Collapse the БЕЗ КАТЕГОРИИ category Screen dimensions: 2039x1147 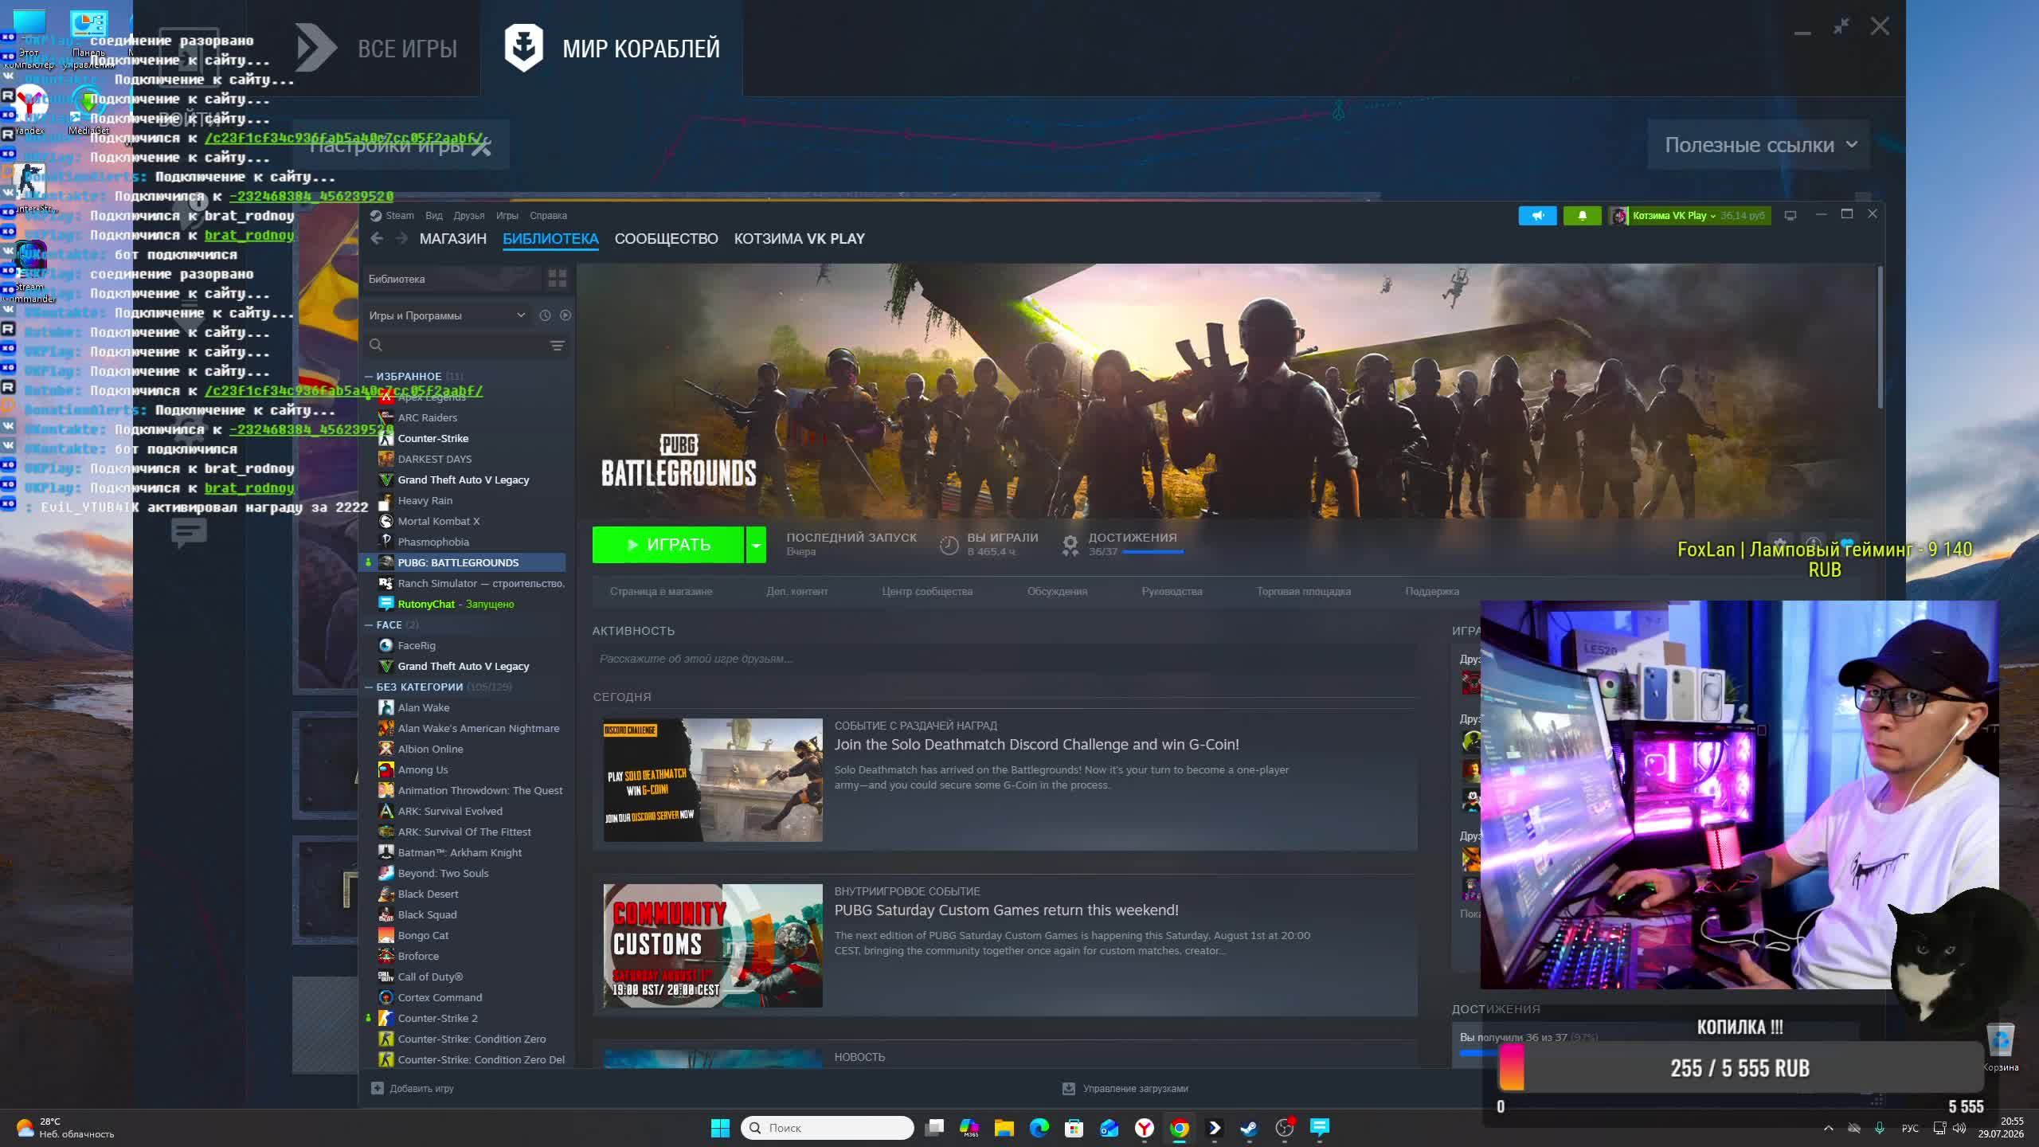[x=369, y=687]
